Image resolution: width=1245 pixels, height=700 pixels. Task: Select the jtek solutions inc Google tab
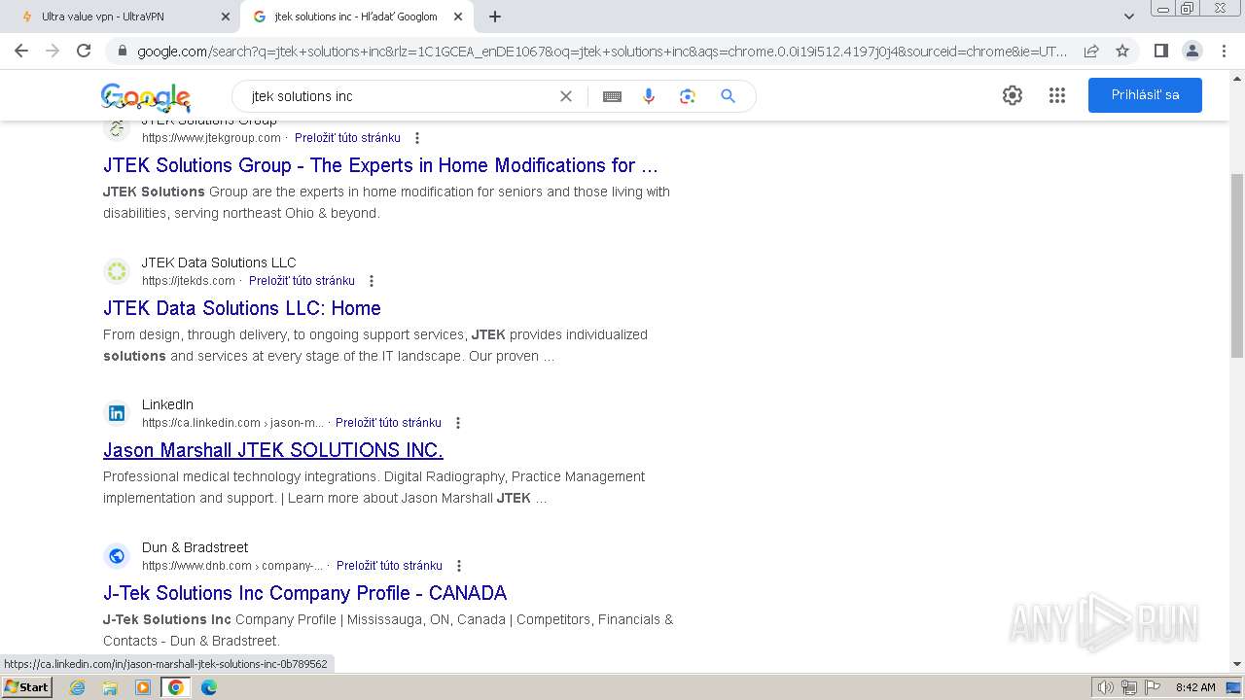356,17
